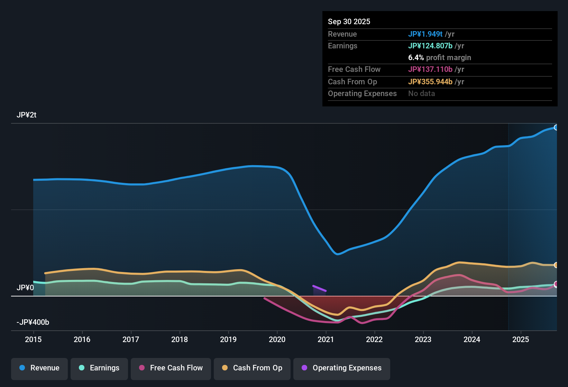568x387 pixels.
Task: Click the orange Cash From Op legend dot
Action: tap(225, 368)
